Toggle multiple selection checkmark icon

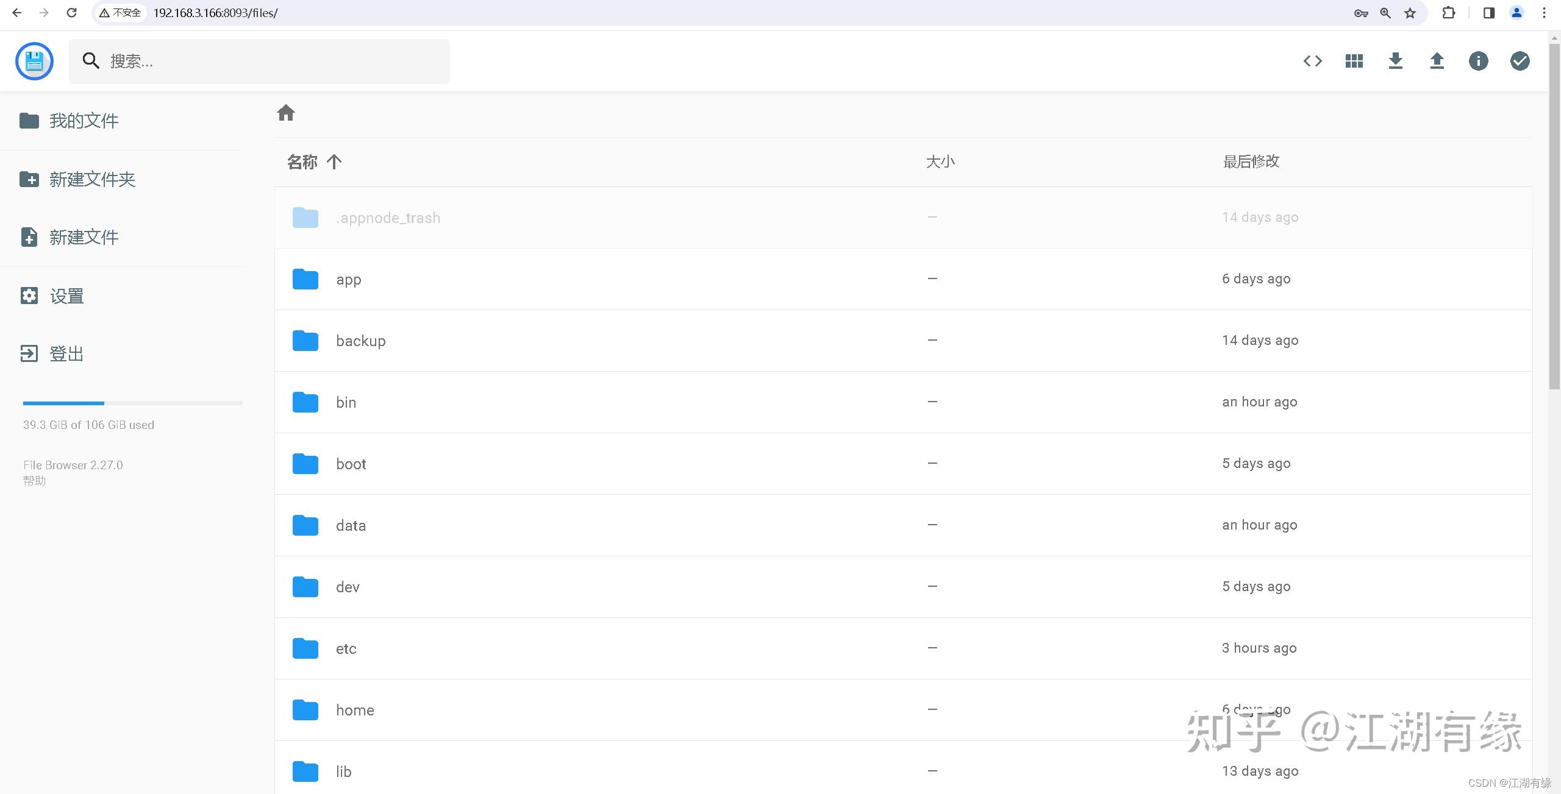[1520, 61]
